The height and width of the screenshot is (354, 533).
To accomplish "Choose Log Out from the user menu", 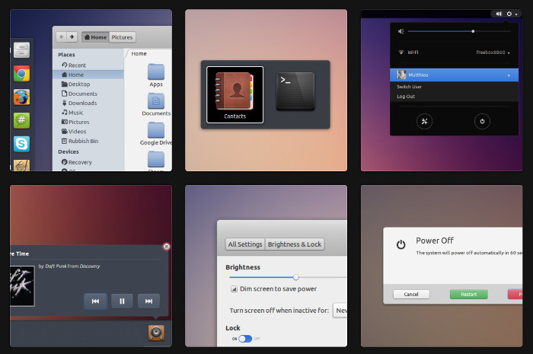I will 406,97.
